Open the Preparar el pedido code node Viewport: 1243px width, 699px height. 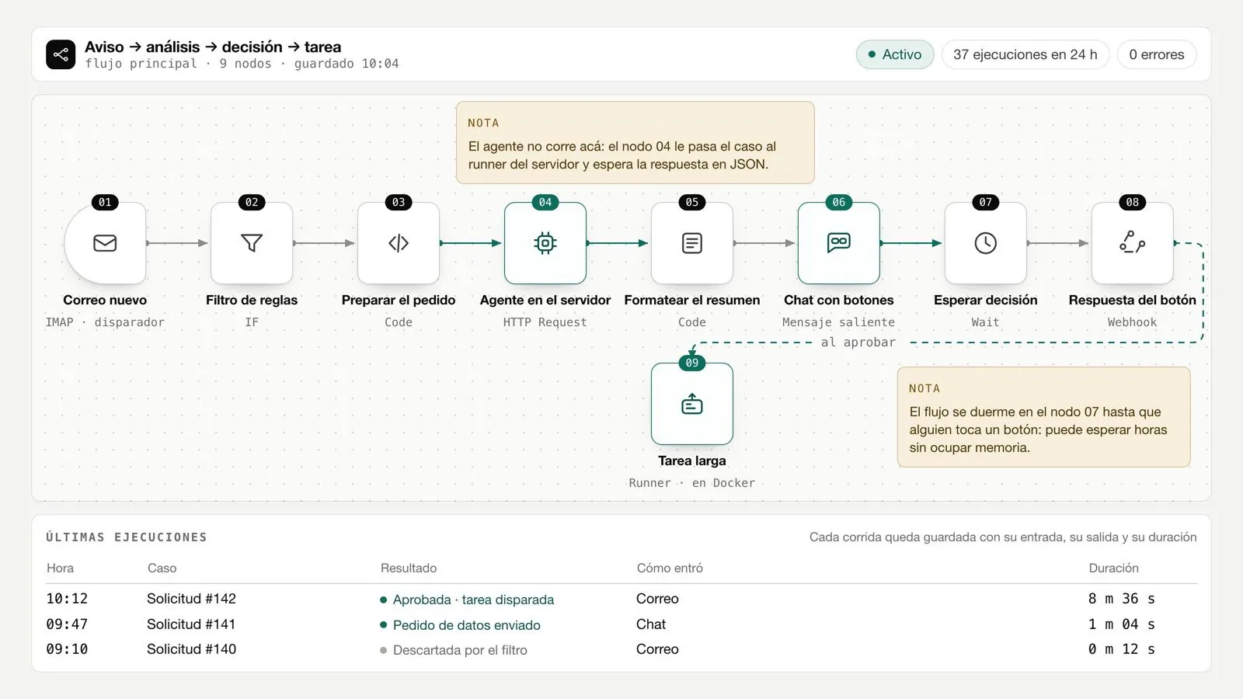399,243
